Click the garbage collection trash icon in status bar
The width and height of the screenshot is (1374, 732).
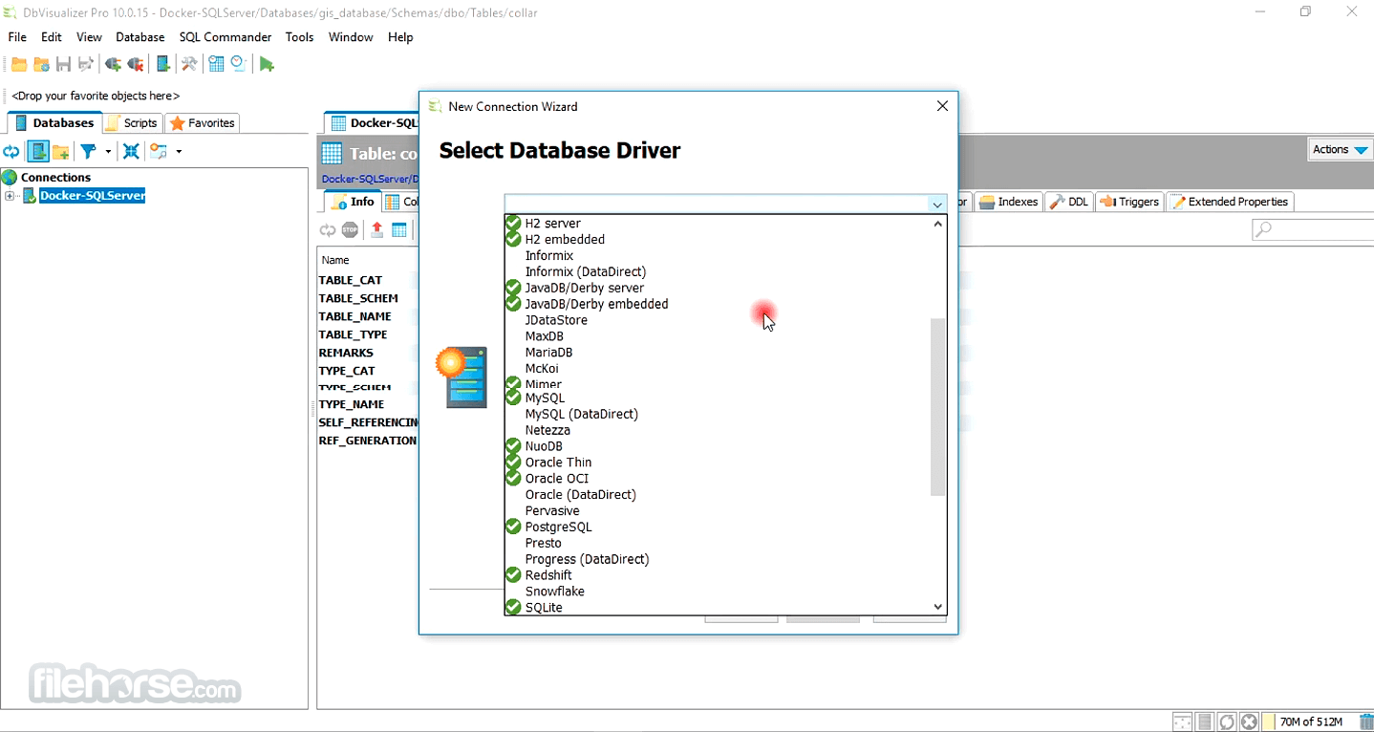coord(1365,721)
